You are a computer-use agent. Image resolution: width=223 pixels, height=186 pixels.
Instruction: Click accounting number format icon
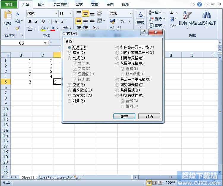112,21
